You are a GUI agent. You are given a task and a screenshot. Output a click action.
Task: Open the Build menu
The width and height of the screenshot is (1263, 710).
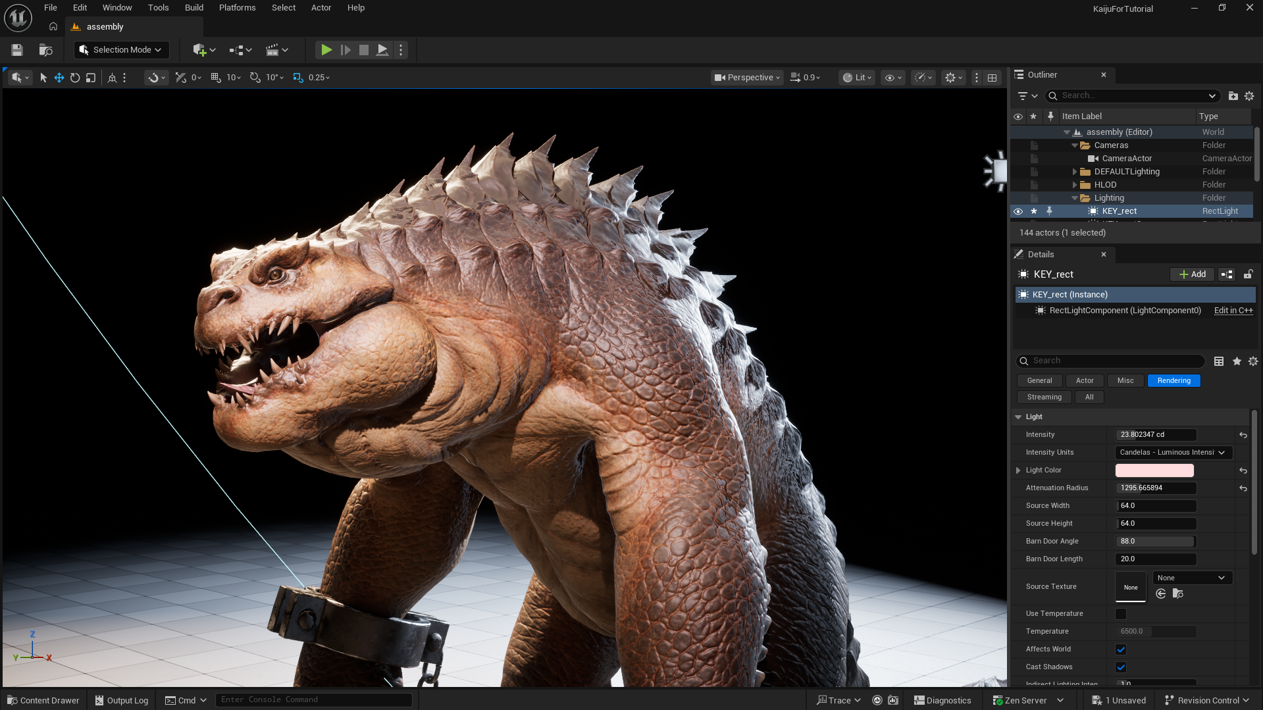(194, 8)
